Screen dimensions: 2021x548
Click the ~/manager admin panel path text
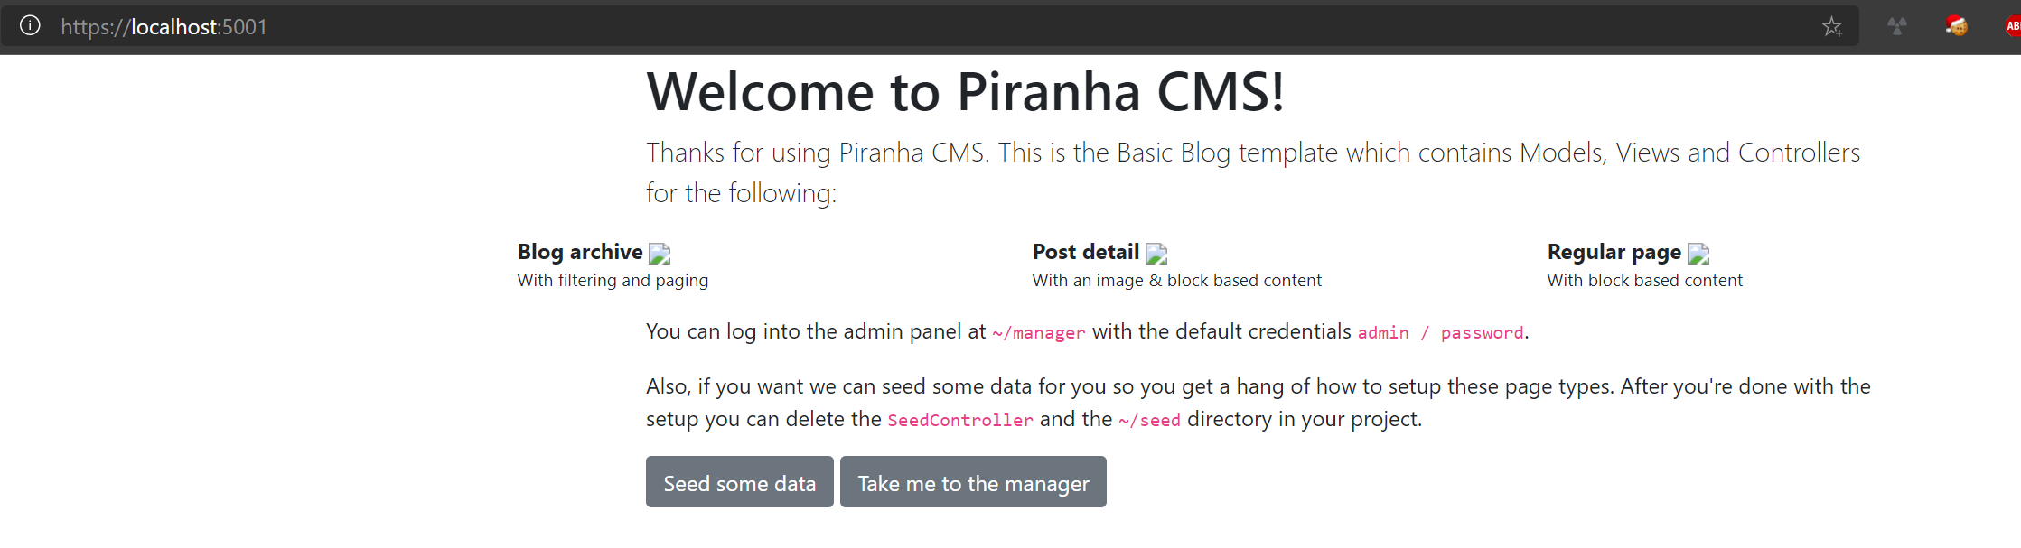point(1037,332)
